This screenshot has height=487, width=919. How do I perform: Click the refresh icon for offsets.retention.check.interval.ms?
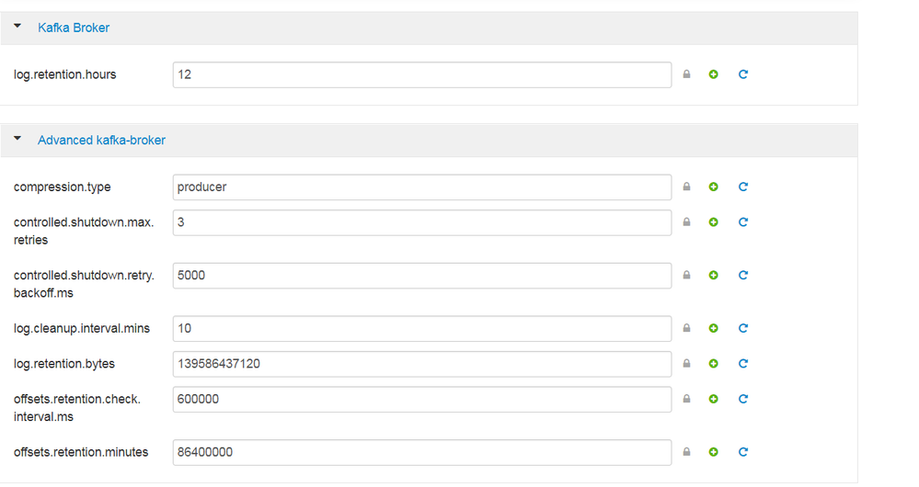[743, 399]
